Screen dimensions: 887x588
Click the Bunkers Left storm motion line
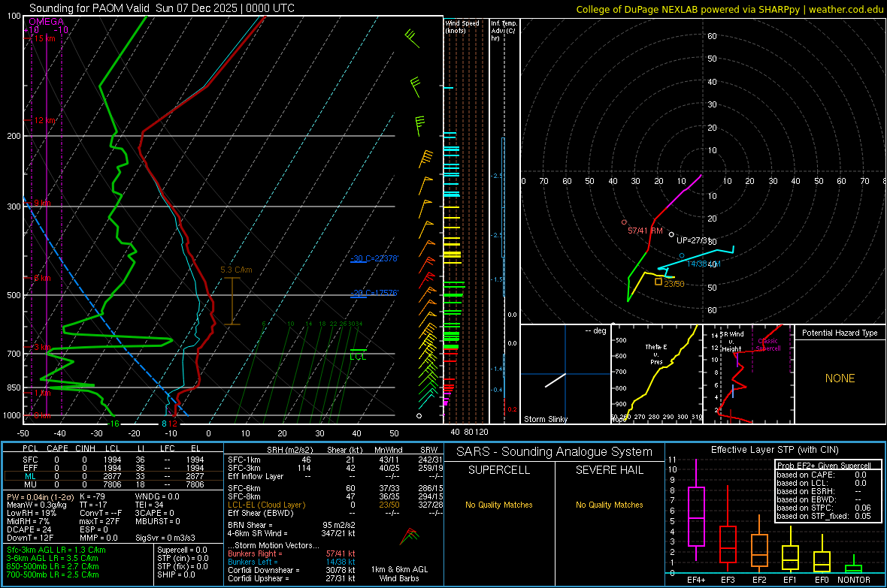292,562
